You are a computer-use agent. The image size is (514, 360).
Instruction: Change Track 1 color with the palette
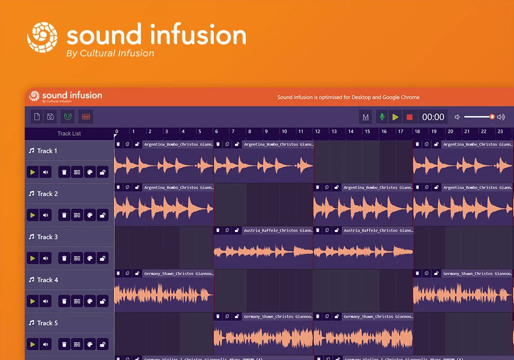pos(90,172)
